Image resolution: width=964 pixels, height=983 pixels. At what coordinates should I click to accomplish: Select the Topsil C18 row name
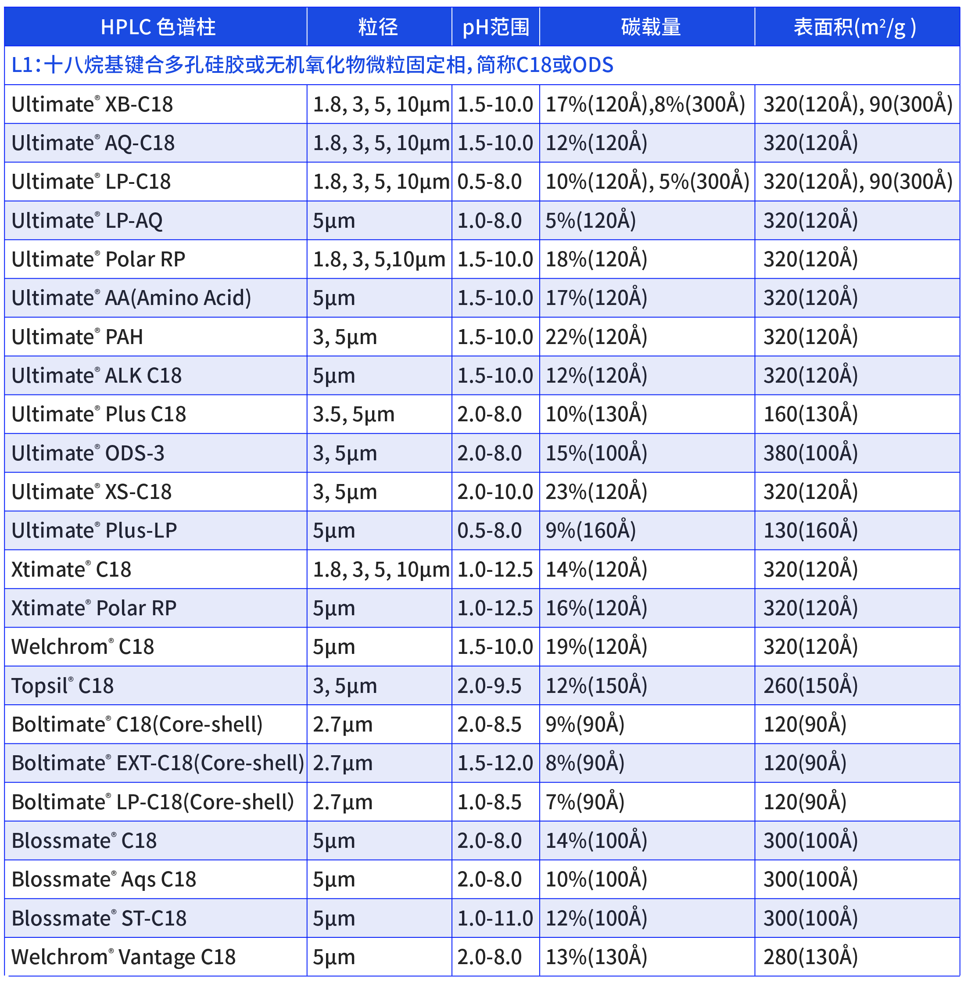[62, 686]
